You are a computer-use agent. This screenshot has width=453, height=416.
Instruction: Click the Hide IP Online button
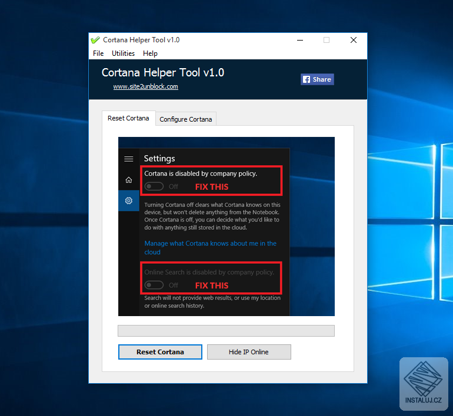(x=249, y=352)
